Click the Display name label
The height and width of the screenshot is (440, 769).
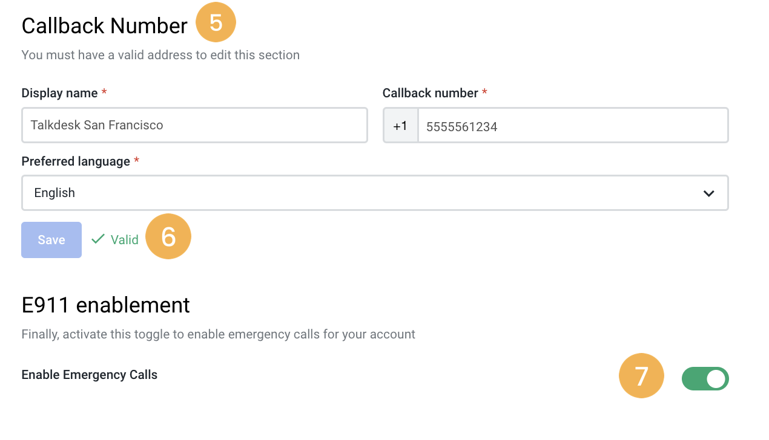[x=59, y=93]
